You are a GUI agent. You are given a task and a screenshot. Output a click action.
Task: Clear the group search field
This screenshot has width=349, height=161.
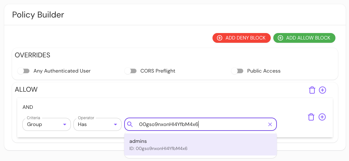(270, 124)
